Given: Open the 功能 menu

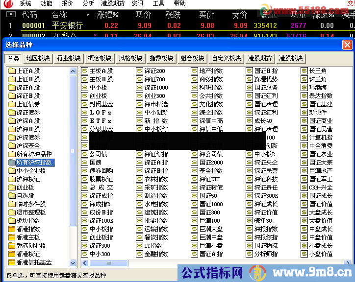Looking at the screenshot, I should coord(46,3).
